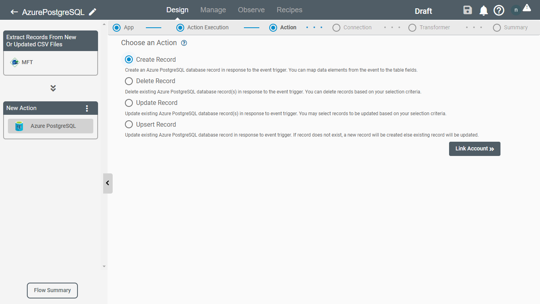This screenshot has width=540, height=304.
Task: Select the Create Record radio button
Action: click(129, 59)
